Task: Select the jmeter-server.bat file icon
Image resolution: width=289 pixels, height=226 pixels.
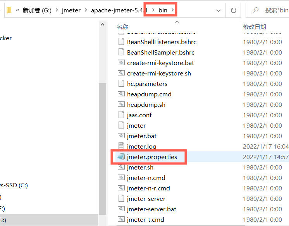Action: click(121, 209)
